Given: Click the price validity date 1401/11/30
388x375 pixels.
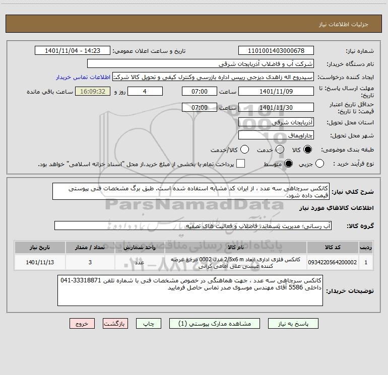Looking at the screenshot, I should (276, 107).
